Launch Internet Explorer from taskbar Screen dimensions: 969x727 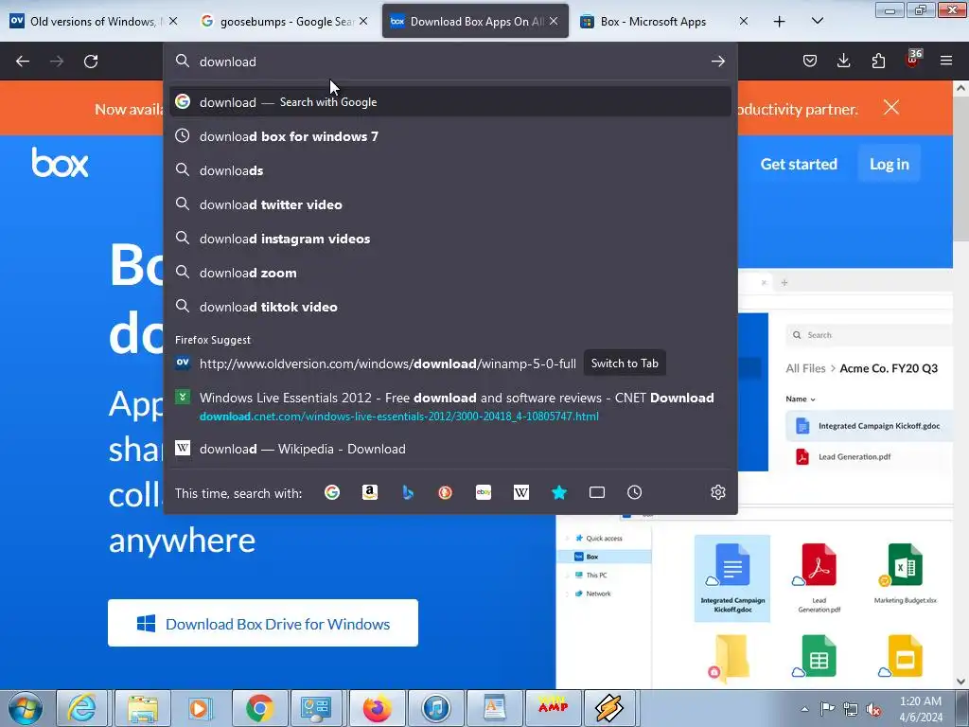click(x=81, y=708)
